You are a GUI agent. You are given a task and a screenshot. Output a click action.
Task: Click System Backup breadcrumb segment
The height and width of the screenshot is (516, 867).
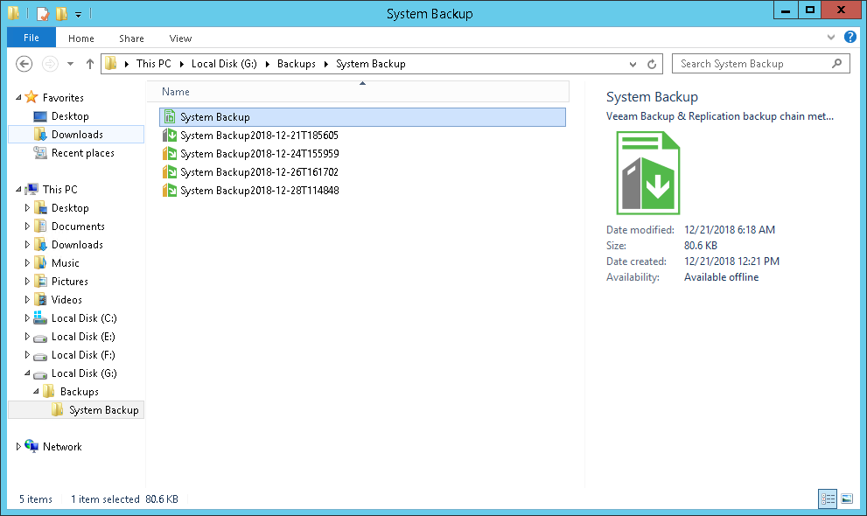(x=370, y=64)
